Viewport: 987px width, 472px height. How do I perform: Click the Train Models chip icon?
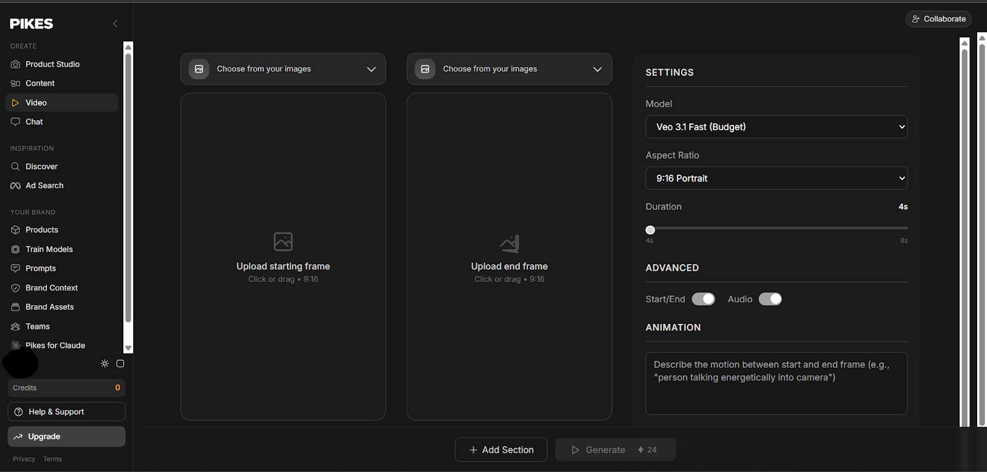15,249
